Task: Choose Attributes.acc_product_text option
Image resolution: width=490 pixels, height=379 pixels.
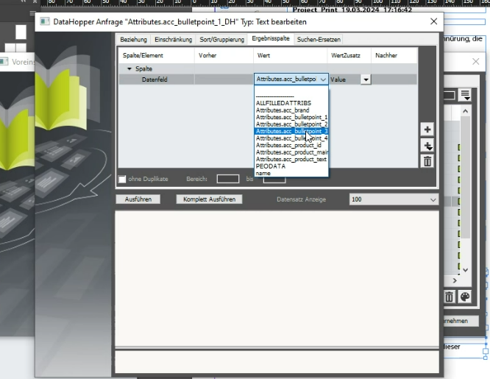Action: click(291, 160)
